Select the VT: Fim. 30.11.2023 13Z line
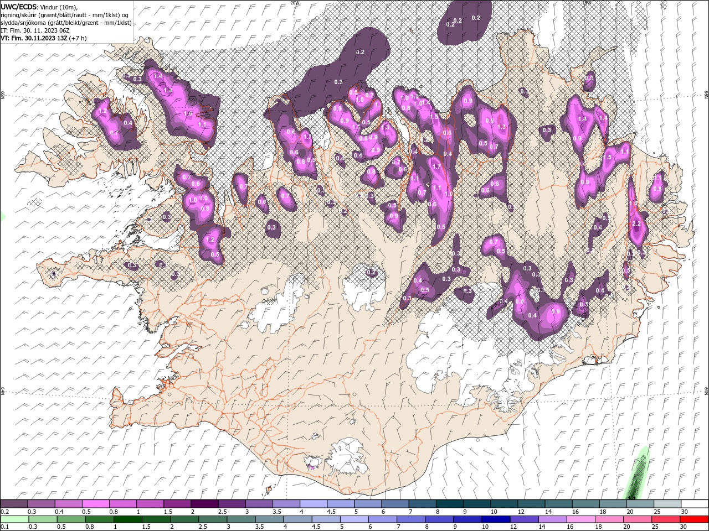 pos(44,38)
